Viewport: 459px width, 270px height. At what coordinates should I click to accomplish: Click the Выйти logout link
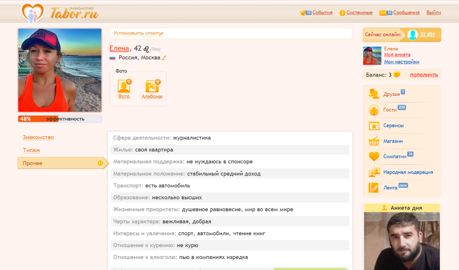[434, 13]
